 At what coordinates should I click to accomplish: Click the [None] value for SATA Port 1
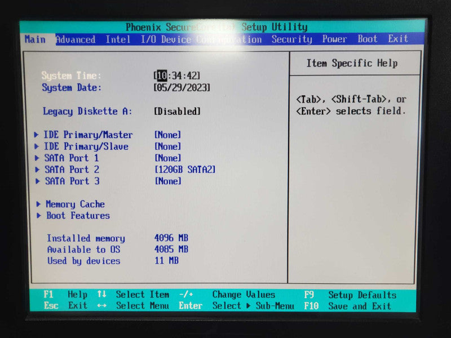(x=168, y=158)
